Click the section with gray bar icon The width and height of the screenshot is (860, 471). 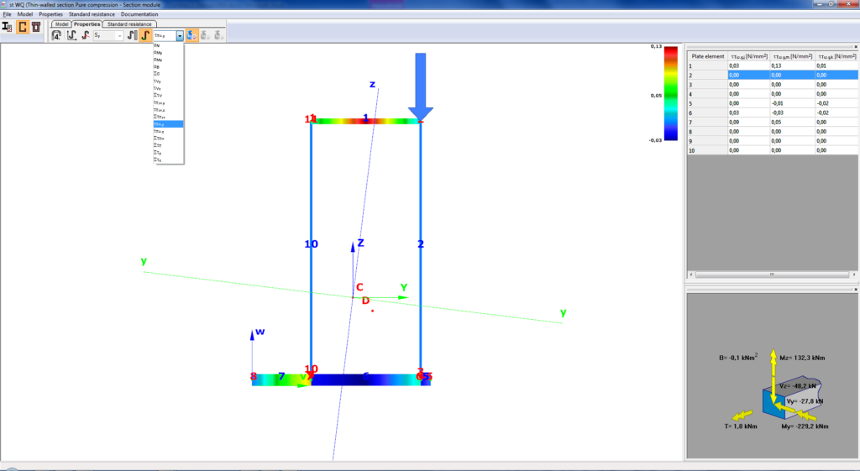coord(132,35)
